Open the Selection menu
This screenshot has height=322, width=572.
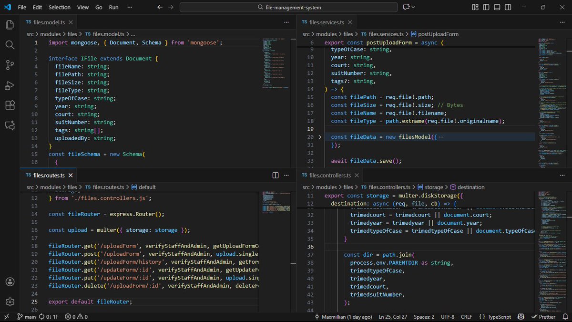pyautogui.click(x=59, y=7)
